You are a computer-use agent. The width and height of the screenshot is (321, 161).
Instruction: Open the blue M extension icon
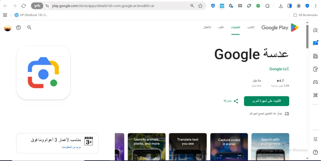(222, 6)
